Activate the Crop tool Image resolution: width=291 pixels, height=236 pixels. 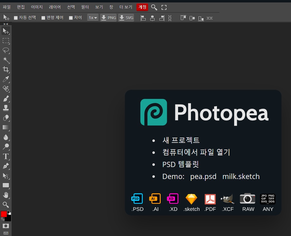[x=6, y=70]
